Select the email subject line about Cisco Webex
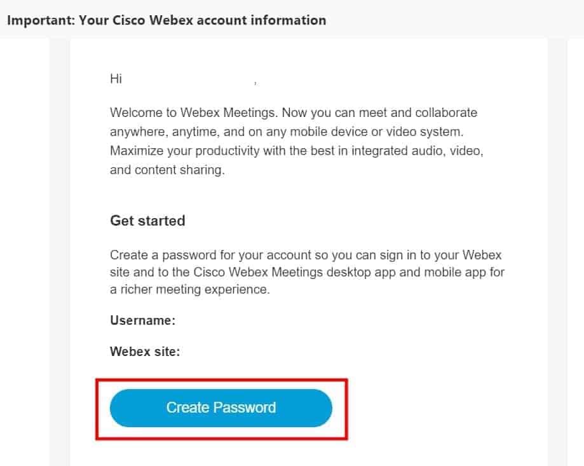Screen dimensions: 584x466 click(x=166, y=20)
